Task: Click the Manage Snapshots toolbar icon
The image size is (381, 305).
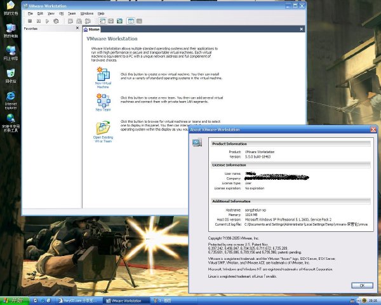Action: coord(88,21)
